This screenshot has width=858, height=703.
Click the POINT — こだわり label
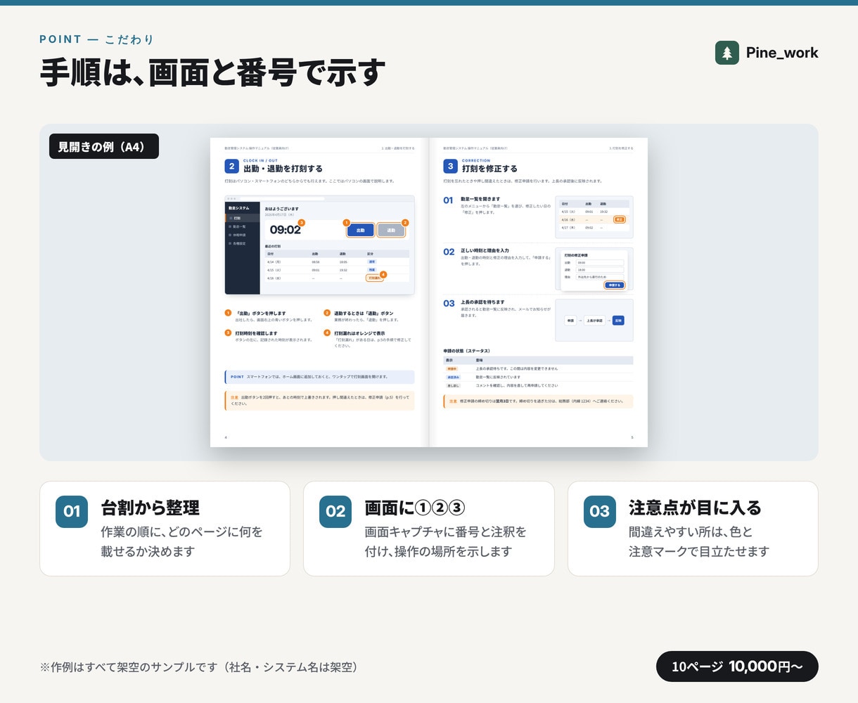97,39
